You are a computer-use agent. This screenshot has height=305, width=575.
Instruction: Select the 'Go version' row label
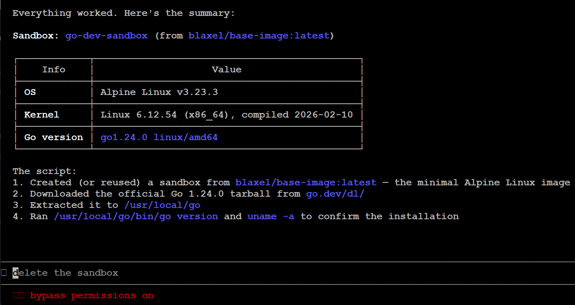pos(53,137)
